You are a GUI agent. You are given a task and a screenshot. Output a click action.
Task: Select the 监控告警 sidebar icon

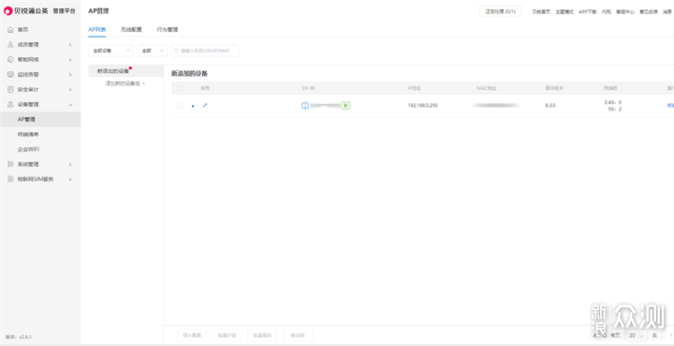point(10,74)
